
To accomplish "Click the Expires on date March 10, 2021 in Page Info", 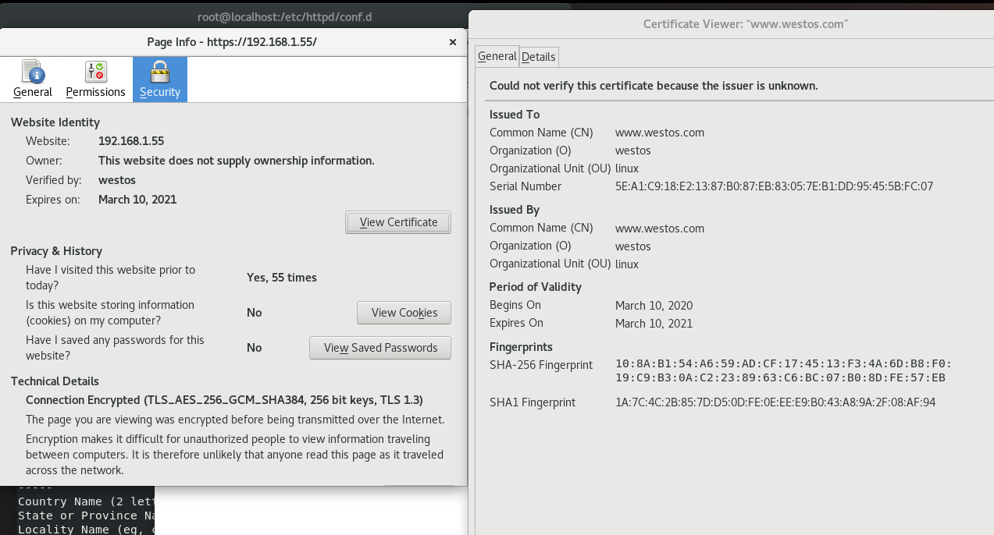I will [137, 200].
